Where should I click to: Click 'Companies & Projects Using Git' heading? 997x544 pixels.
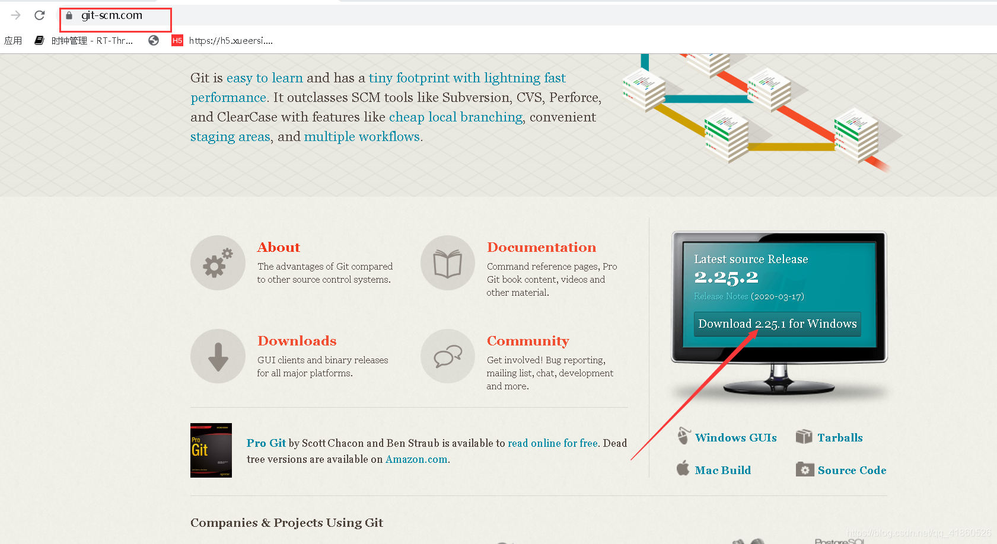[286, 523]
